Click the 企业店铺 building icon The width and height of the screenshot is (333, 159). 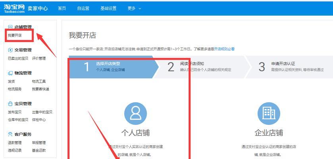269,114
